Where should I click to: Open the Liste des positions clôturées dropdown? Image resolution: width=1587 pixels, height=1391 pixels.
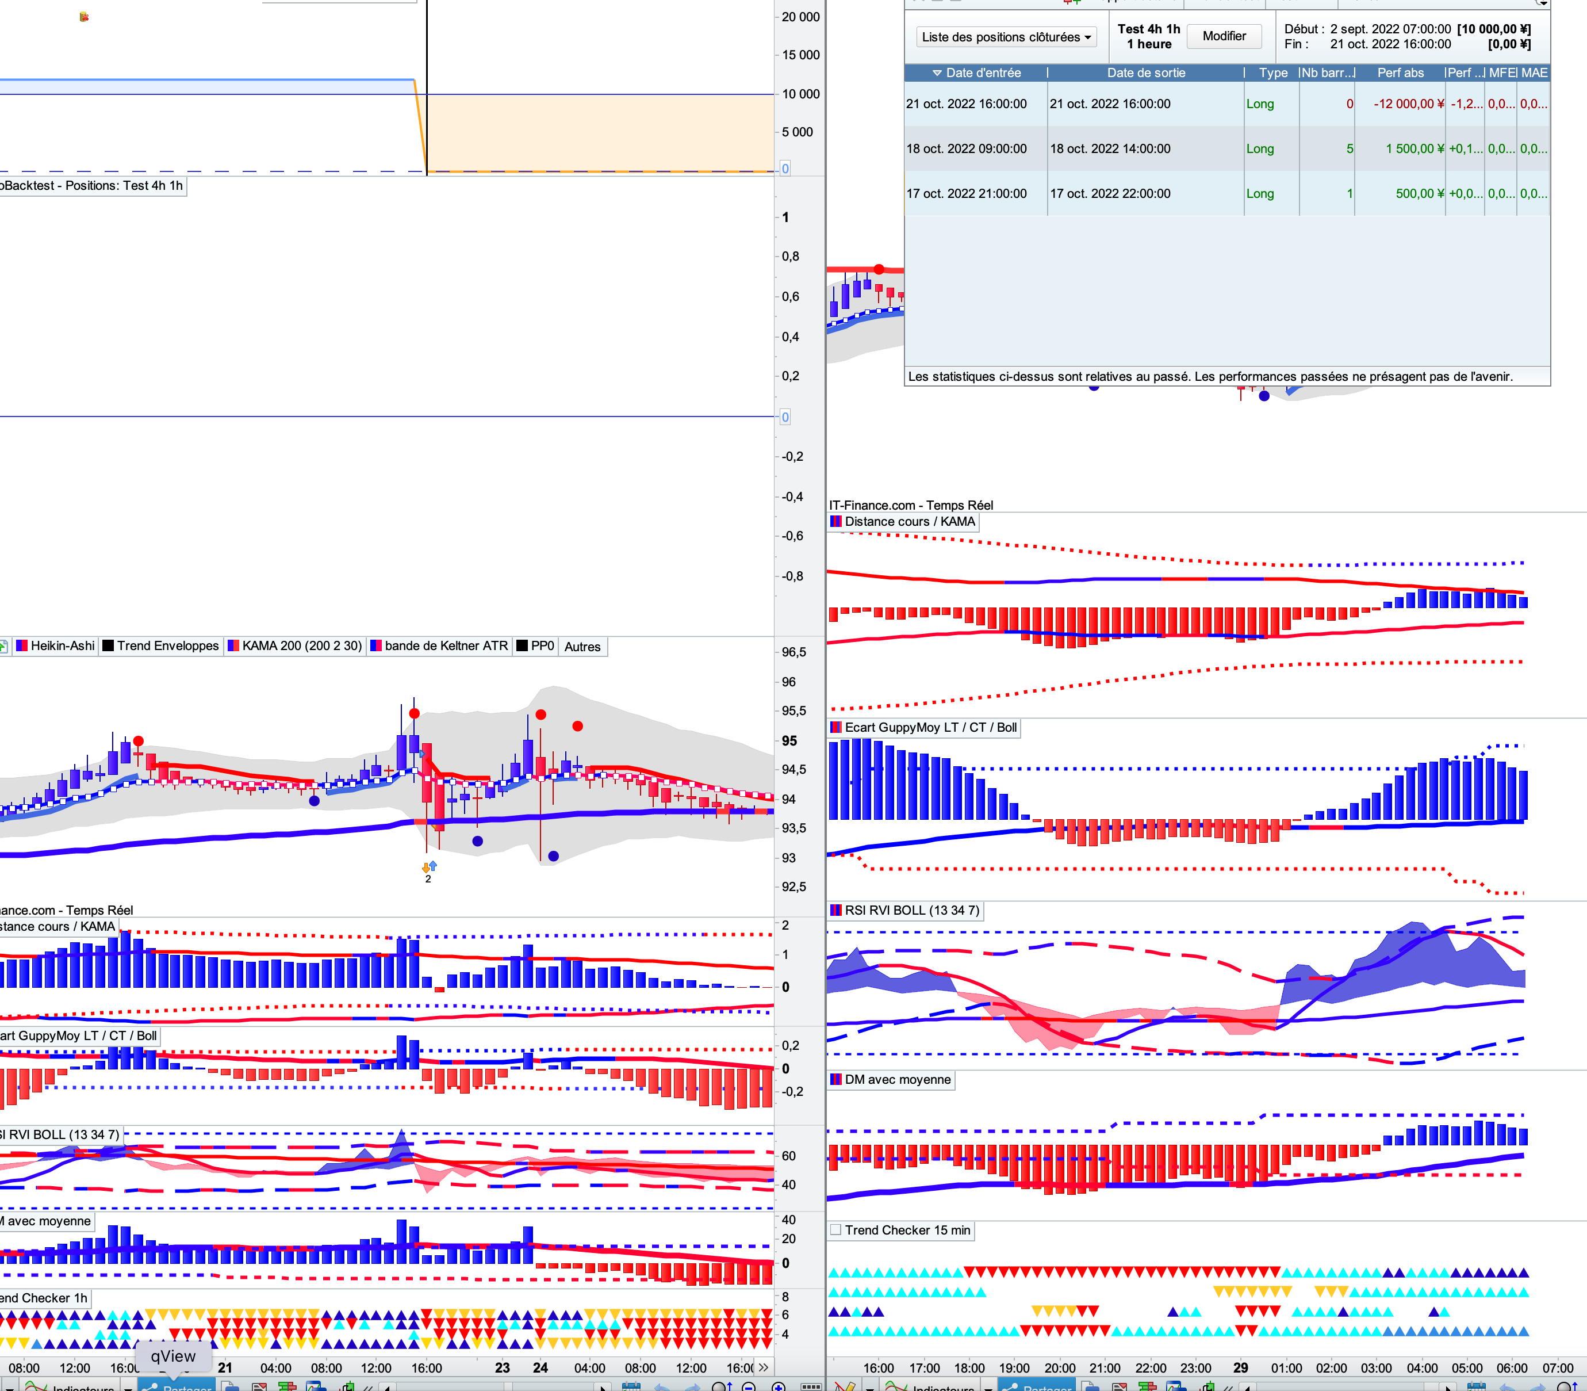[x=1006, y=36]
